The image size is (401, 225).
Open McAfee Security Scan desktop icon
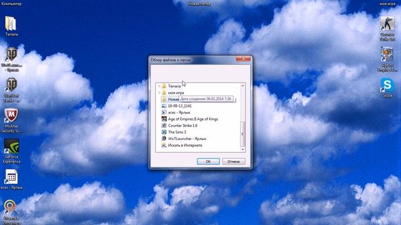click(11, 121)
